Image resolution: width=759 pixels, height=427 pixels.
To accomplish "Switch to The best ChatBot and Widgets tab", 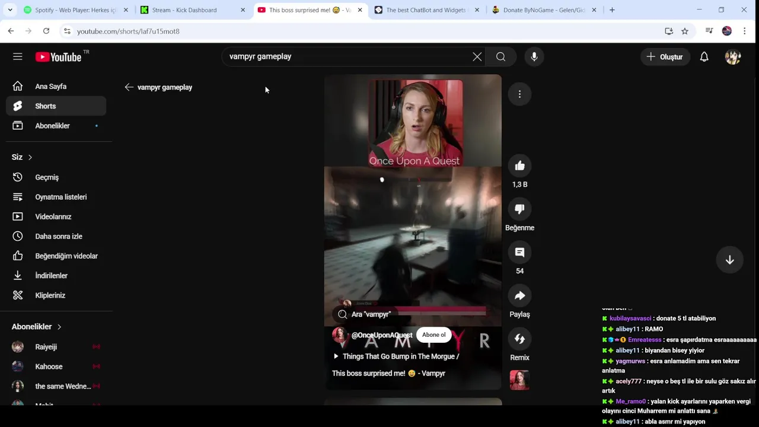I will click(427, 10).
